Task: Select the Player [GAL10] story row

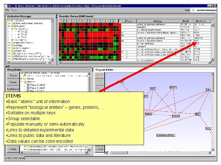Action: point(36,85)
